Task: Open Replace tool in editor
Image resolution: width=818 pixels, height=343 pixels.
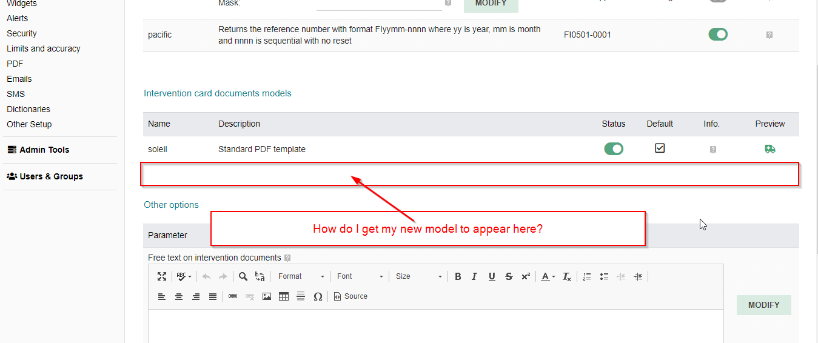Action: point(260,276)
